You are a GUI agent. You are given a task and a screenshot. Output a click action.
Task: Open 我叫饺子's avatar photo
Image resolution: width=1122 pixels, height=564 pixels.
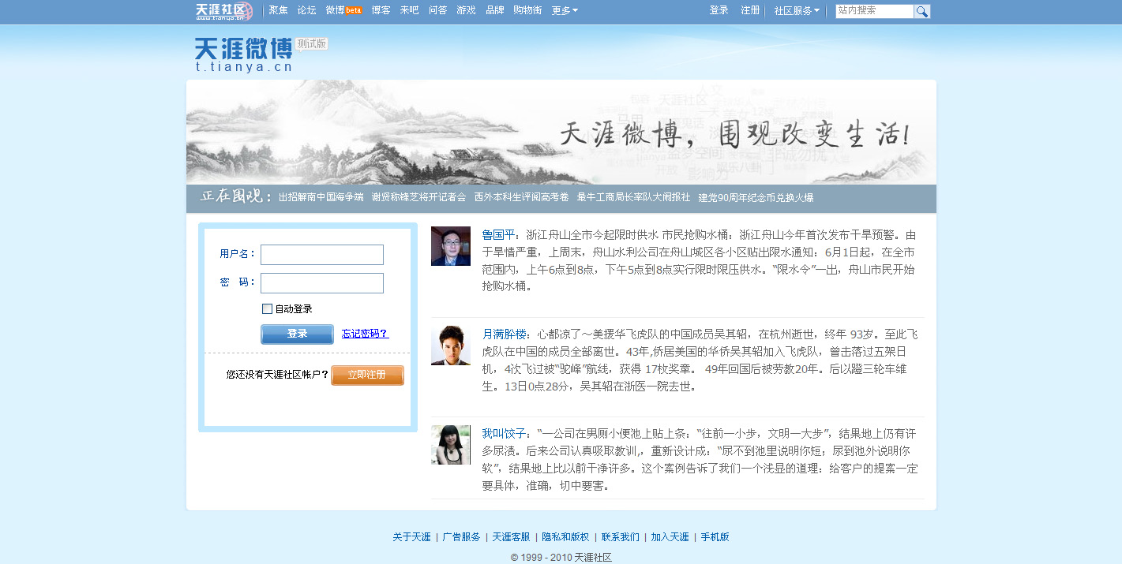pyautogui.click(x=451, y=445)
